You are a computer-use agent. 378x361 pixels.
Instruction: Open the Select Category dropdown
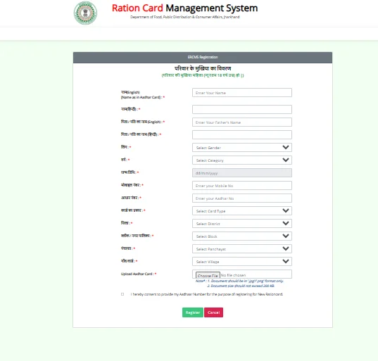[242, 160]
